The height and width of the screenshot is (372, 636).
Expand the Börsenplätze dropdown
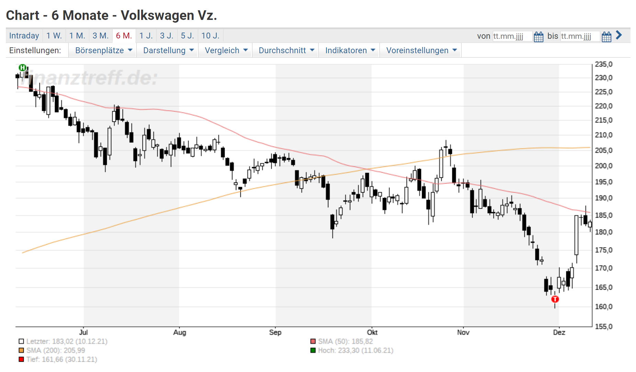click(x=103, y=50)
